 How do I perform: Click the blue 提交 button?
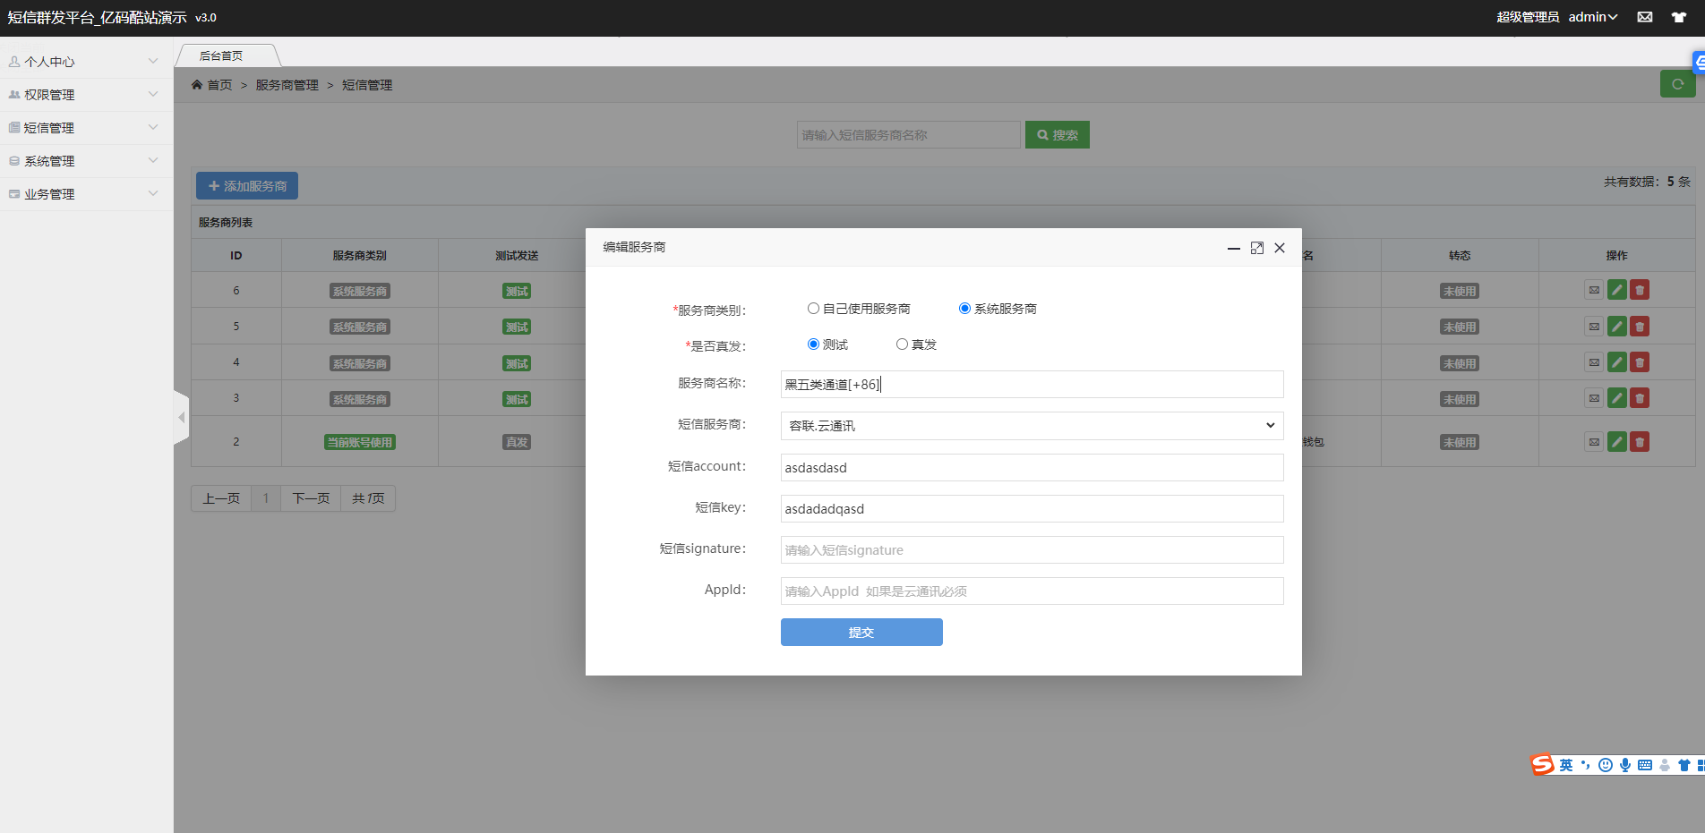tap(861, 633)
